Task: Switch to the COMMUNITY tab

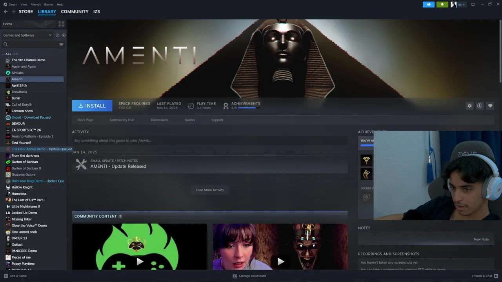Action: (75, 12)
